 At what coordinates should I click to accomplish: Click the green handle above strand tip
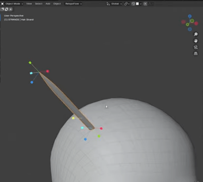tap(30, 63)
